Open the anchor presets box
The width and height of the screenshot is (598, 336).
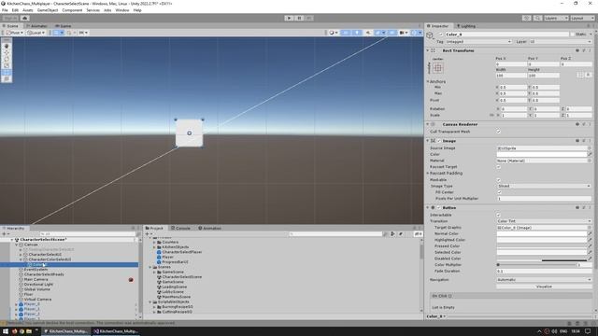click(x=438, y=68)
